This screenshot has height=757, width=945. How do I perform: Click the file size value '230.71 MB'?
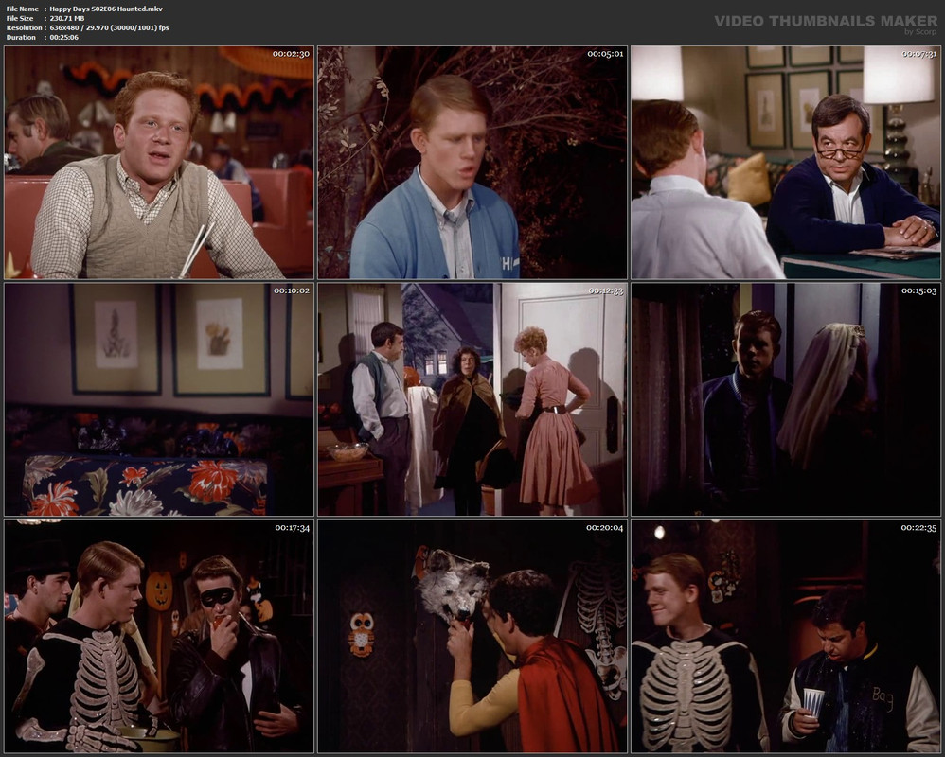pos(67,19)
